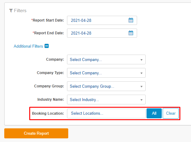Click the Filters funnel icon
191x142 pixels.
point(11,11)
